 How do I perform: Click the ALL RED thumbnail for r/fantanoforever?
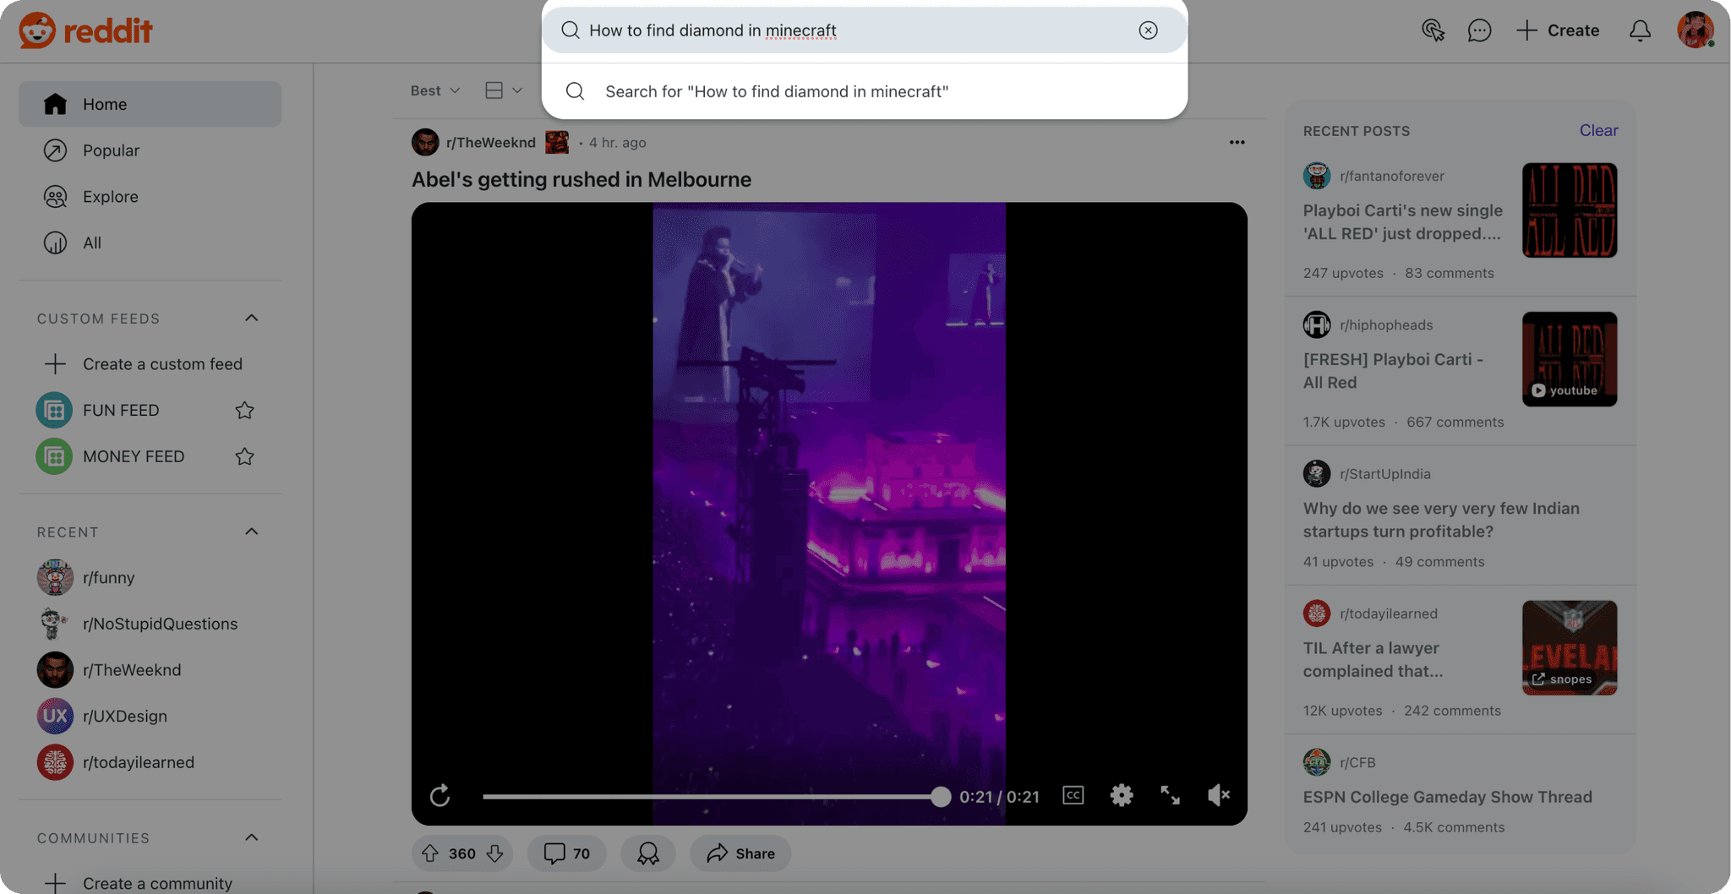[1570, 210]
